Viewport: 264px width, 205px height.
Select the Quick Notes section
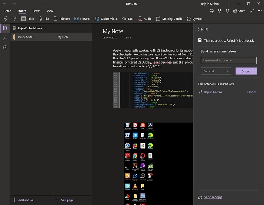click(32, 37)
